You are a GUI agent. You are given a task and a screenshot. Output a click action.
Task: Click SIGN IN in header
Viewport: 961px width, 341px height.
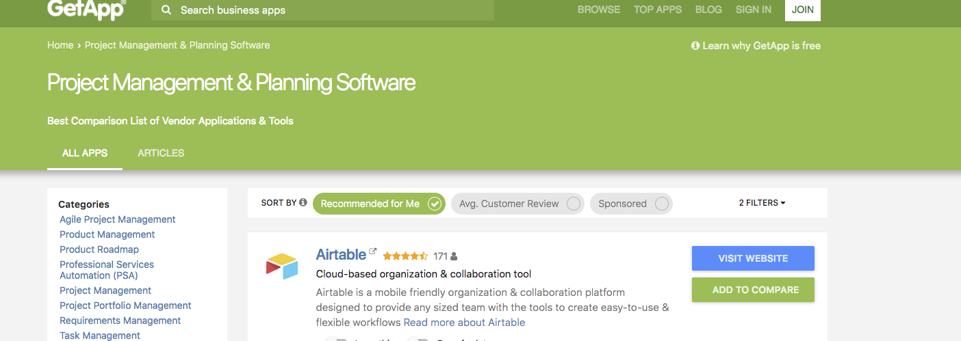click(754, 10)
